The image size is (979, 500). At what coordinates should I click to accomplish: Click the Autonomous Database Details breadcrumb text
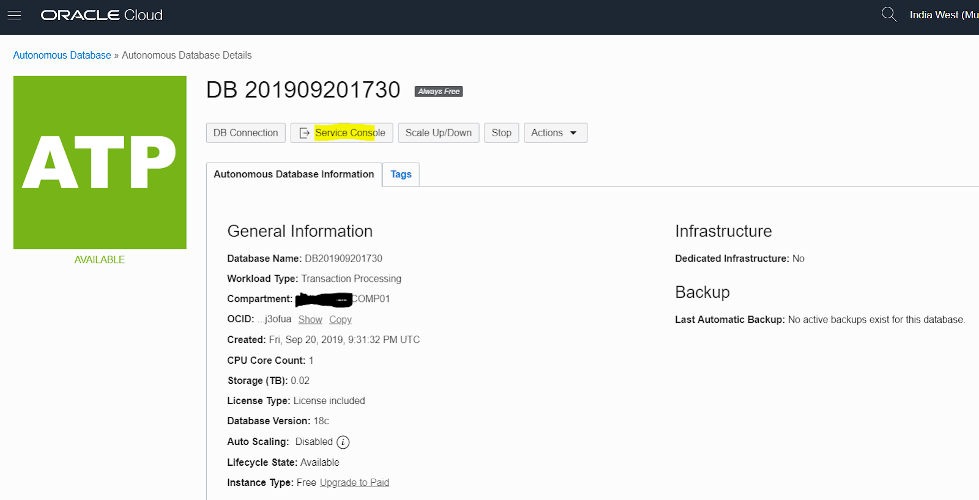187,55
